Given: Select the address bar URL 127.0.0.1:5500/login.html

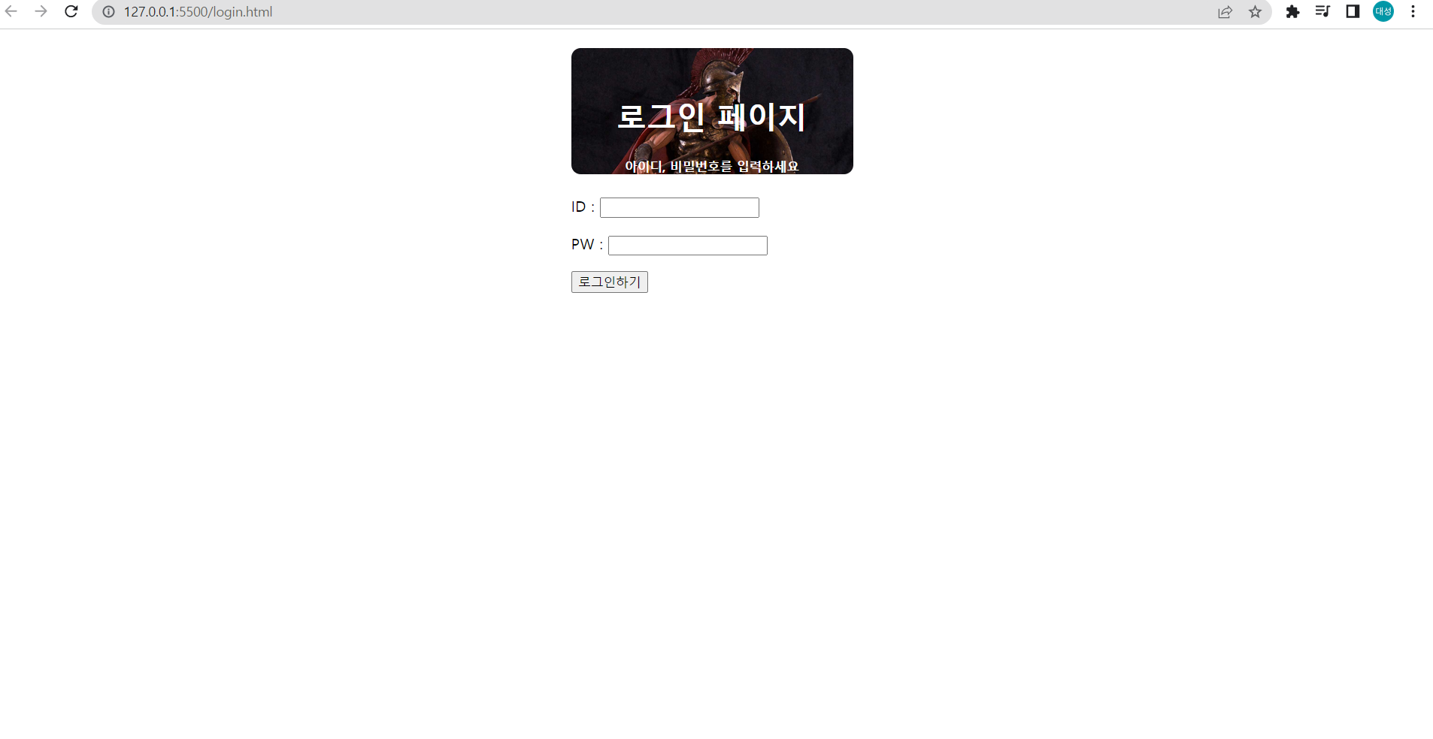Looking at the screenshot, I should 198,12.
